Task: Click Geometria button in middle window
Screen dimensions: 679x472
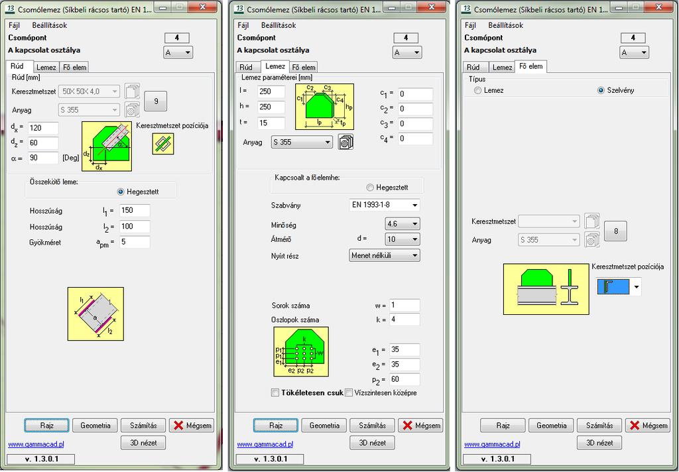Action: click(x=324, y=426)
